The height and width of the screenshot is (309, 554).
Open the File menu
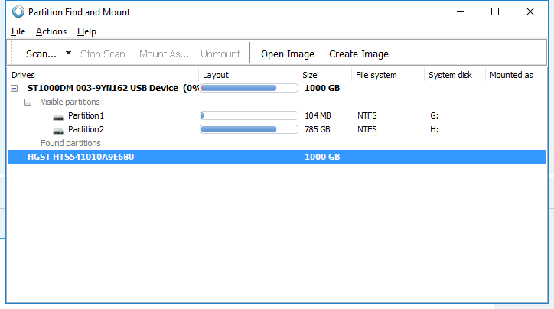point(18,31)
